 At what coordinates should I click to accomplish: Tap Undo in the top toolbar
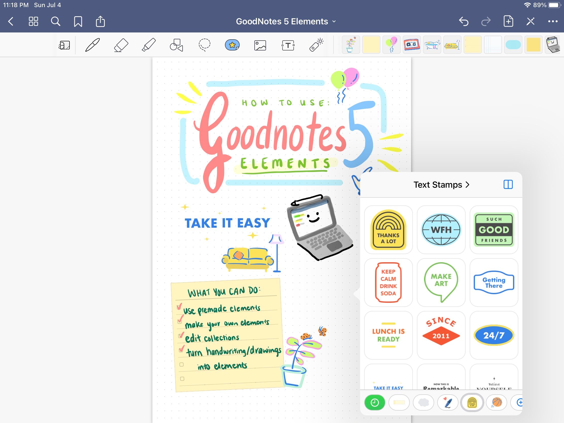click(x=464, y=21)
